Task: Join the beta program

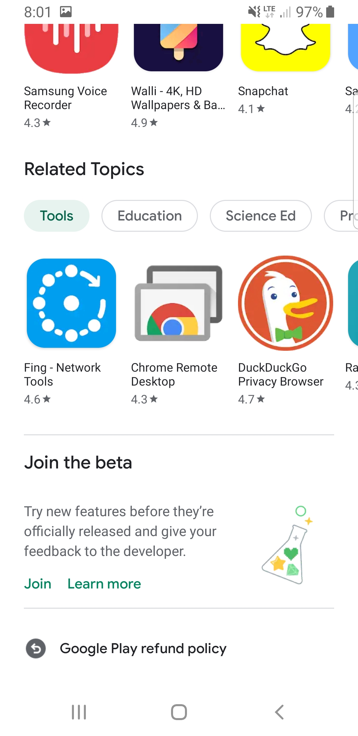Action: 38,584
